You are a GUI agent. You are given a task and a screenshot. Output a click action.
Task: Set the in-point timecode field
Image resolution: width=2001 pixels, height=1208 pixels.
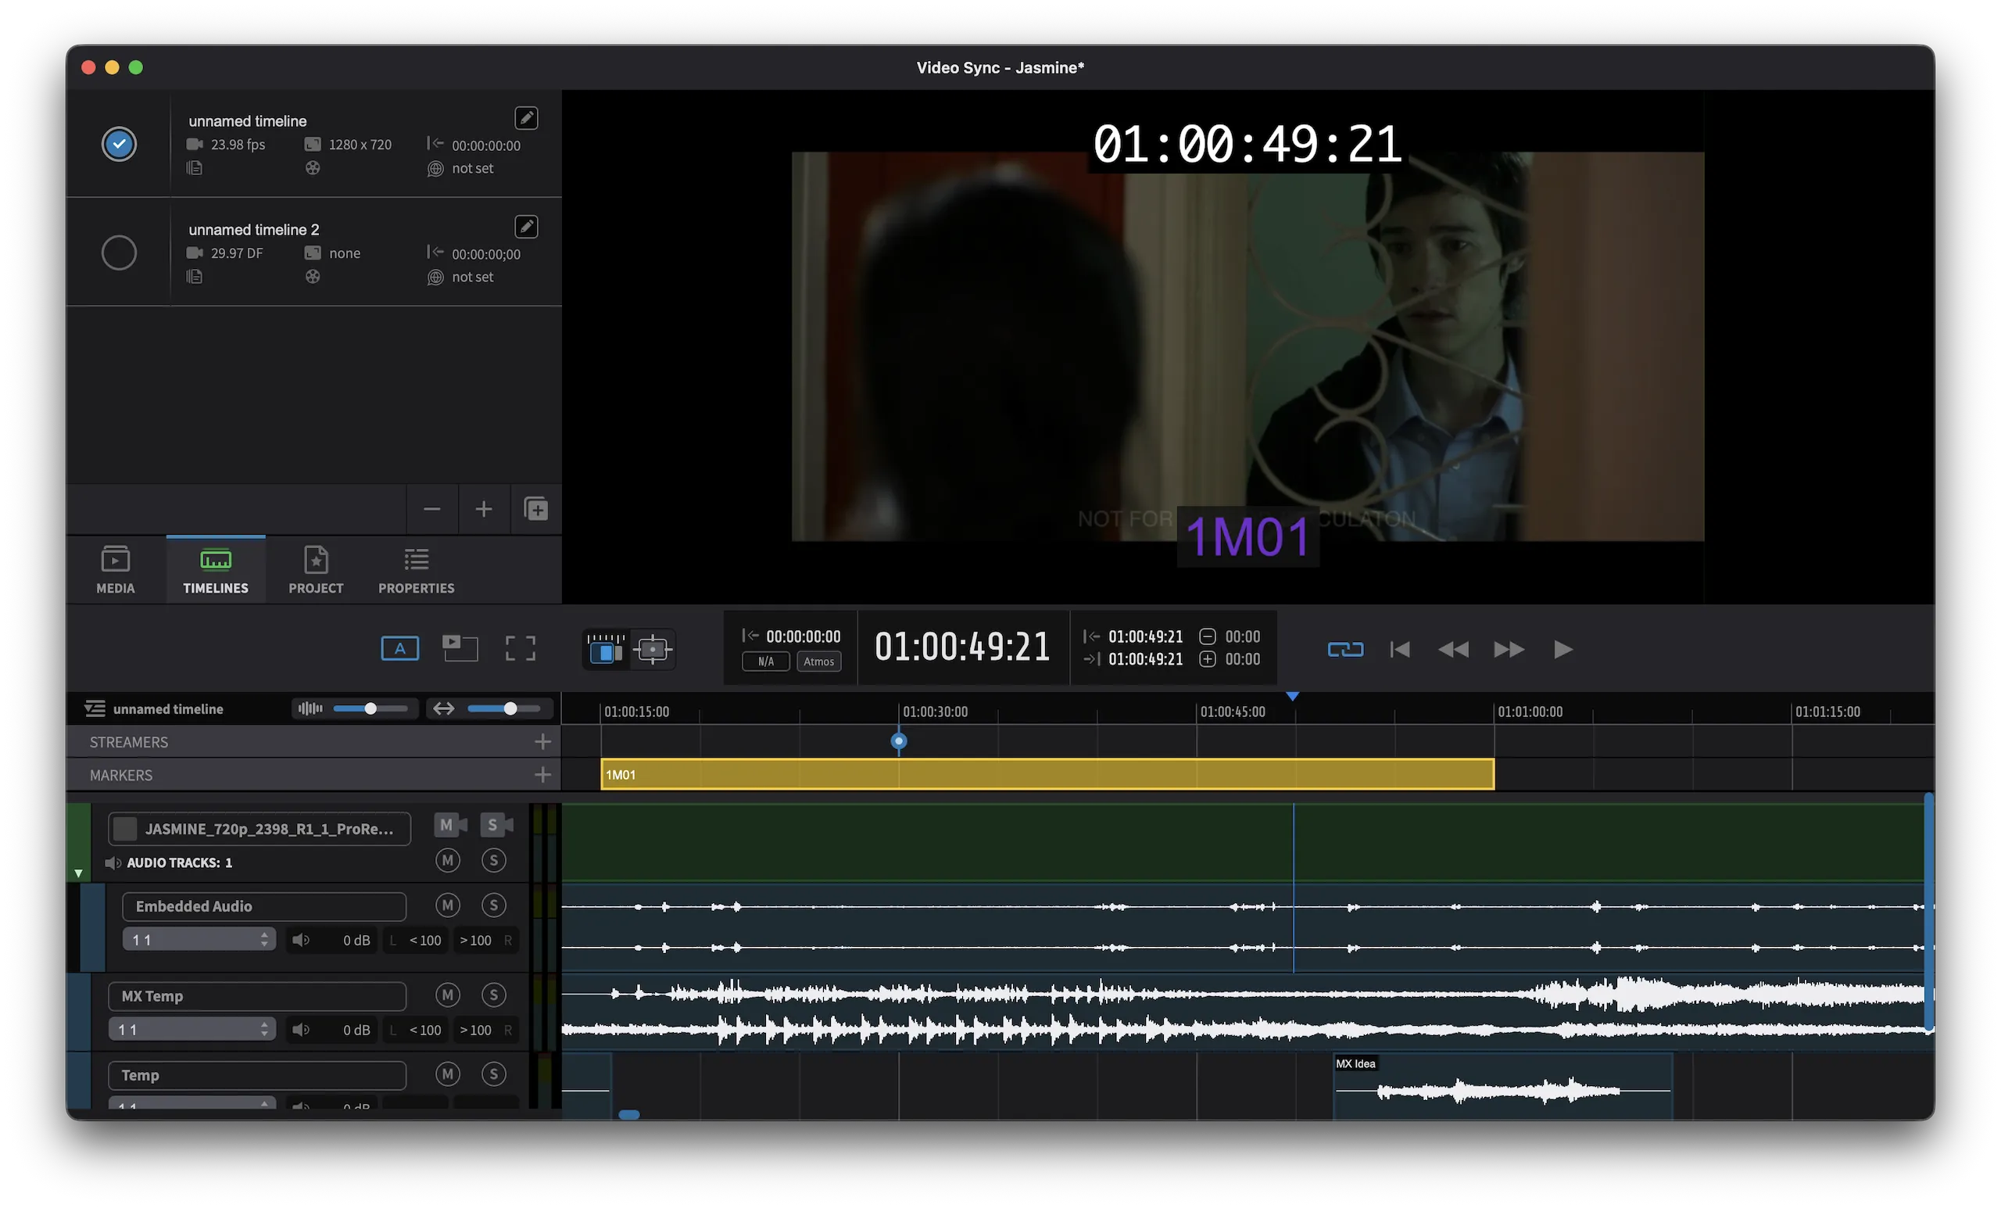coord(1146,637)
